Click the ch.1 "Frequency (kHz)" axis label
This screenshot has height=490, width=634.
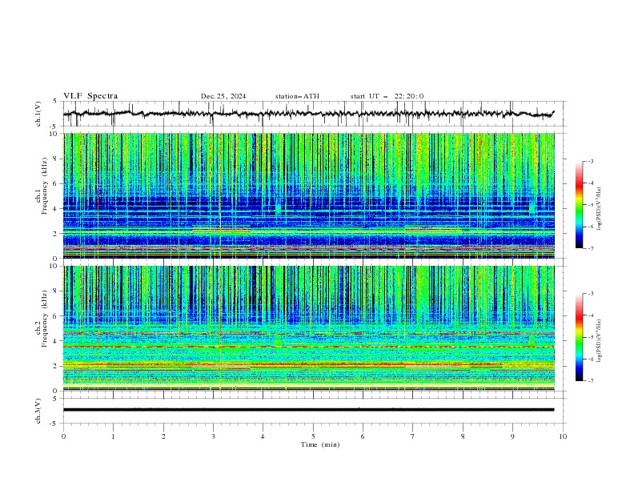tap(45, 187)
